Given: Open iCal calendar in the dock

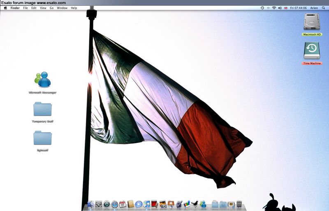Looking at the screenshot, I should click(123, 204).
